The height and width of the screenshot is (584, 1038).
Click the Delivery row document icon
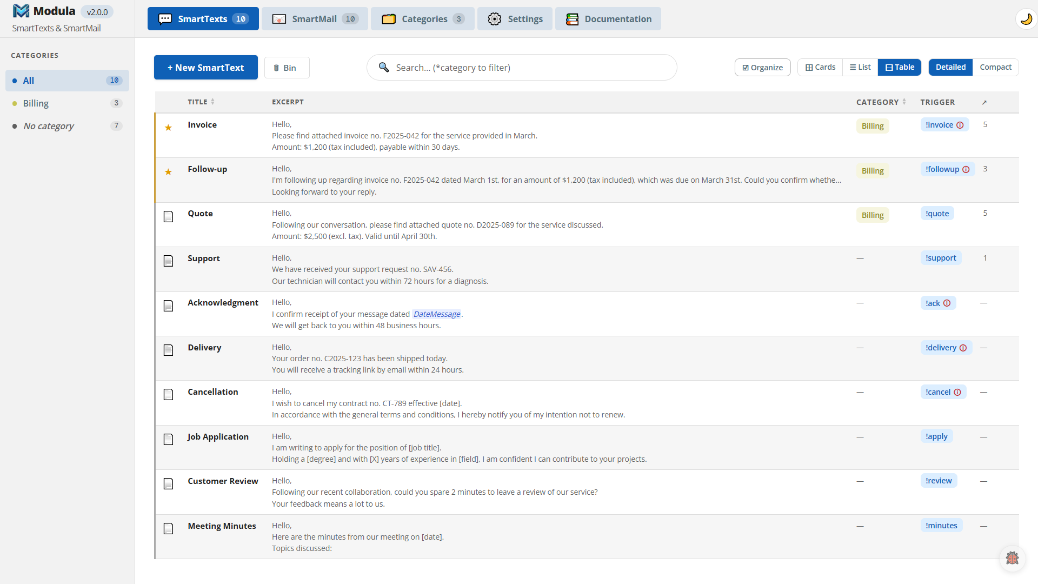click(168, 350)
